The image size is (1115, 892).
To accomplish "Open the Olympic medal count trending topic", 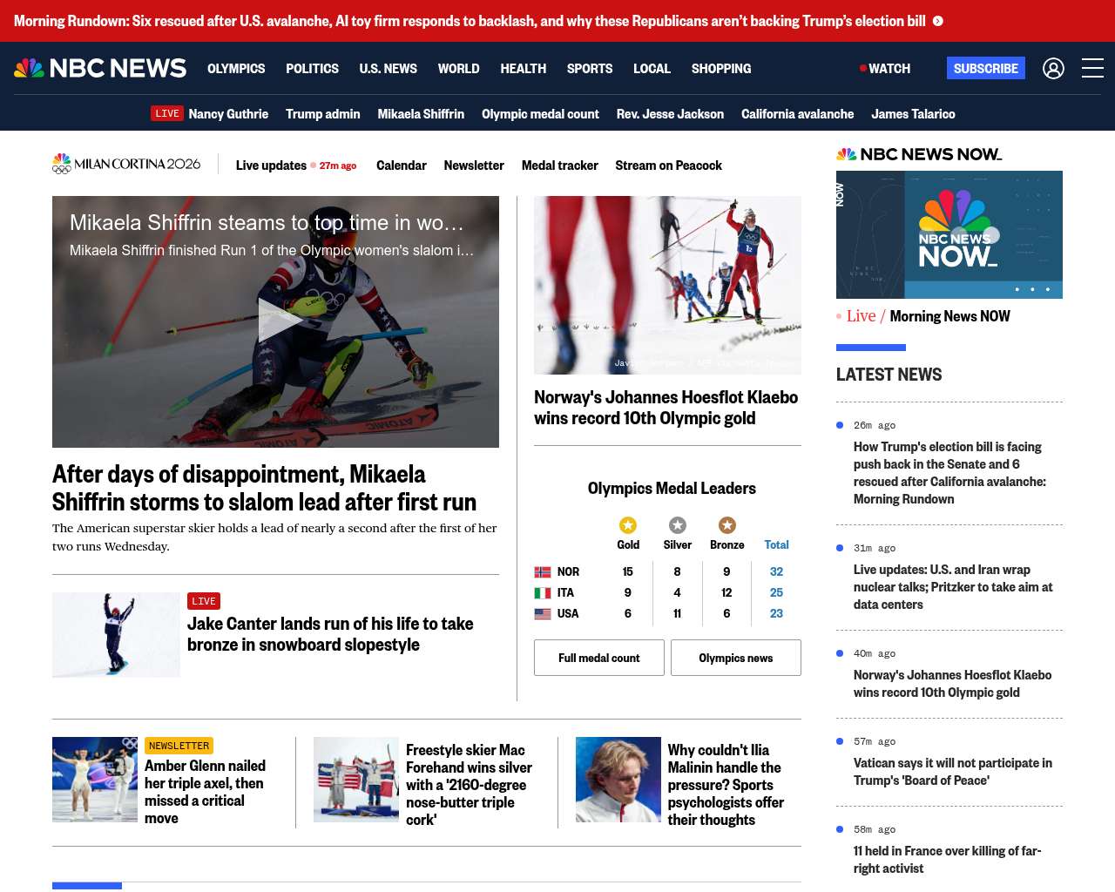I will 540,114.
